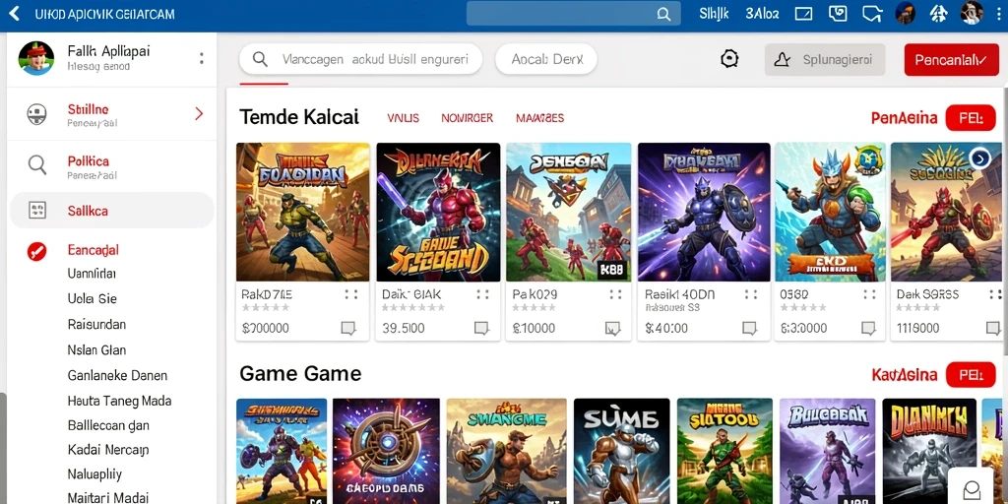This screenshot has height=504, width=1008.
Task: Switch to the NOWIRGER tab
Action: (x=467, y=118)
